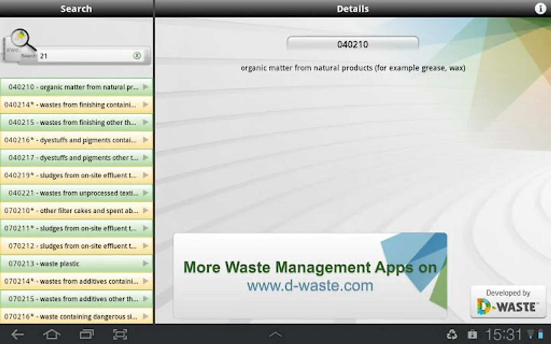This screenshot has width=551, height=344.
Task: Select 040219* - sludges from on-site effluent
Action: [77, 175]
